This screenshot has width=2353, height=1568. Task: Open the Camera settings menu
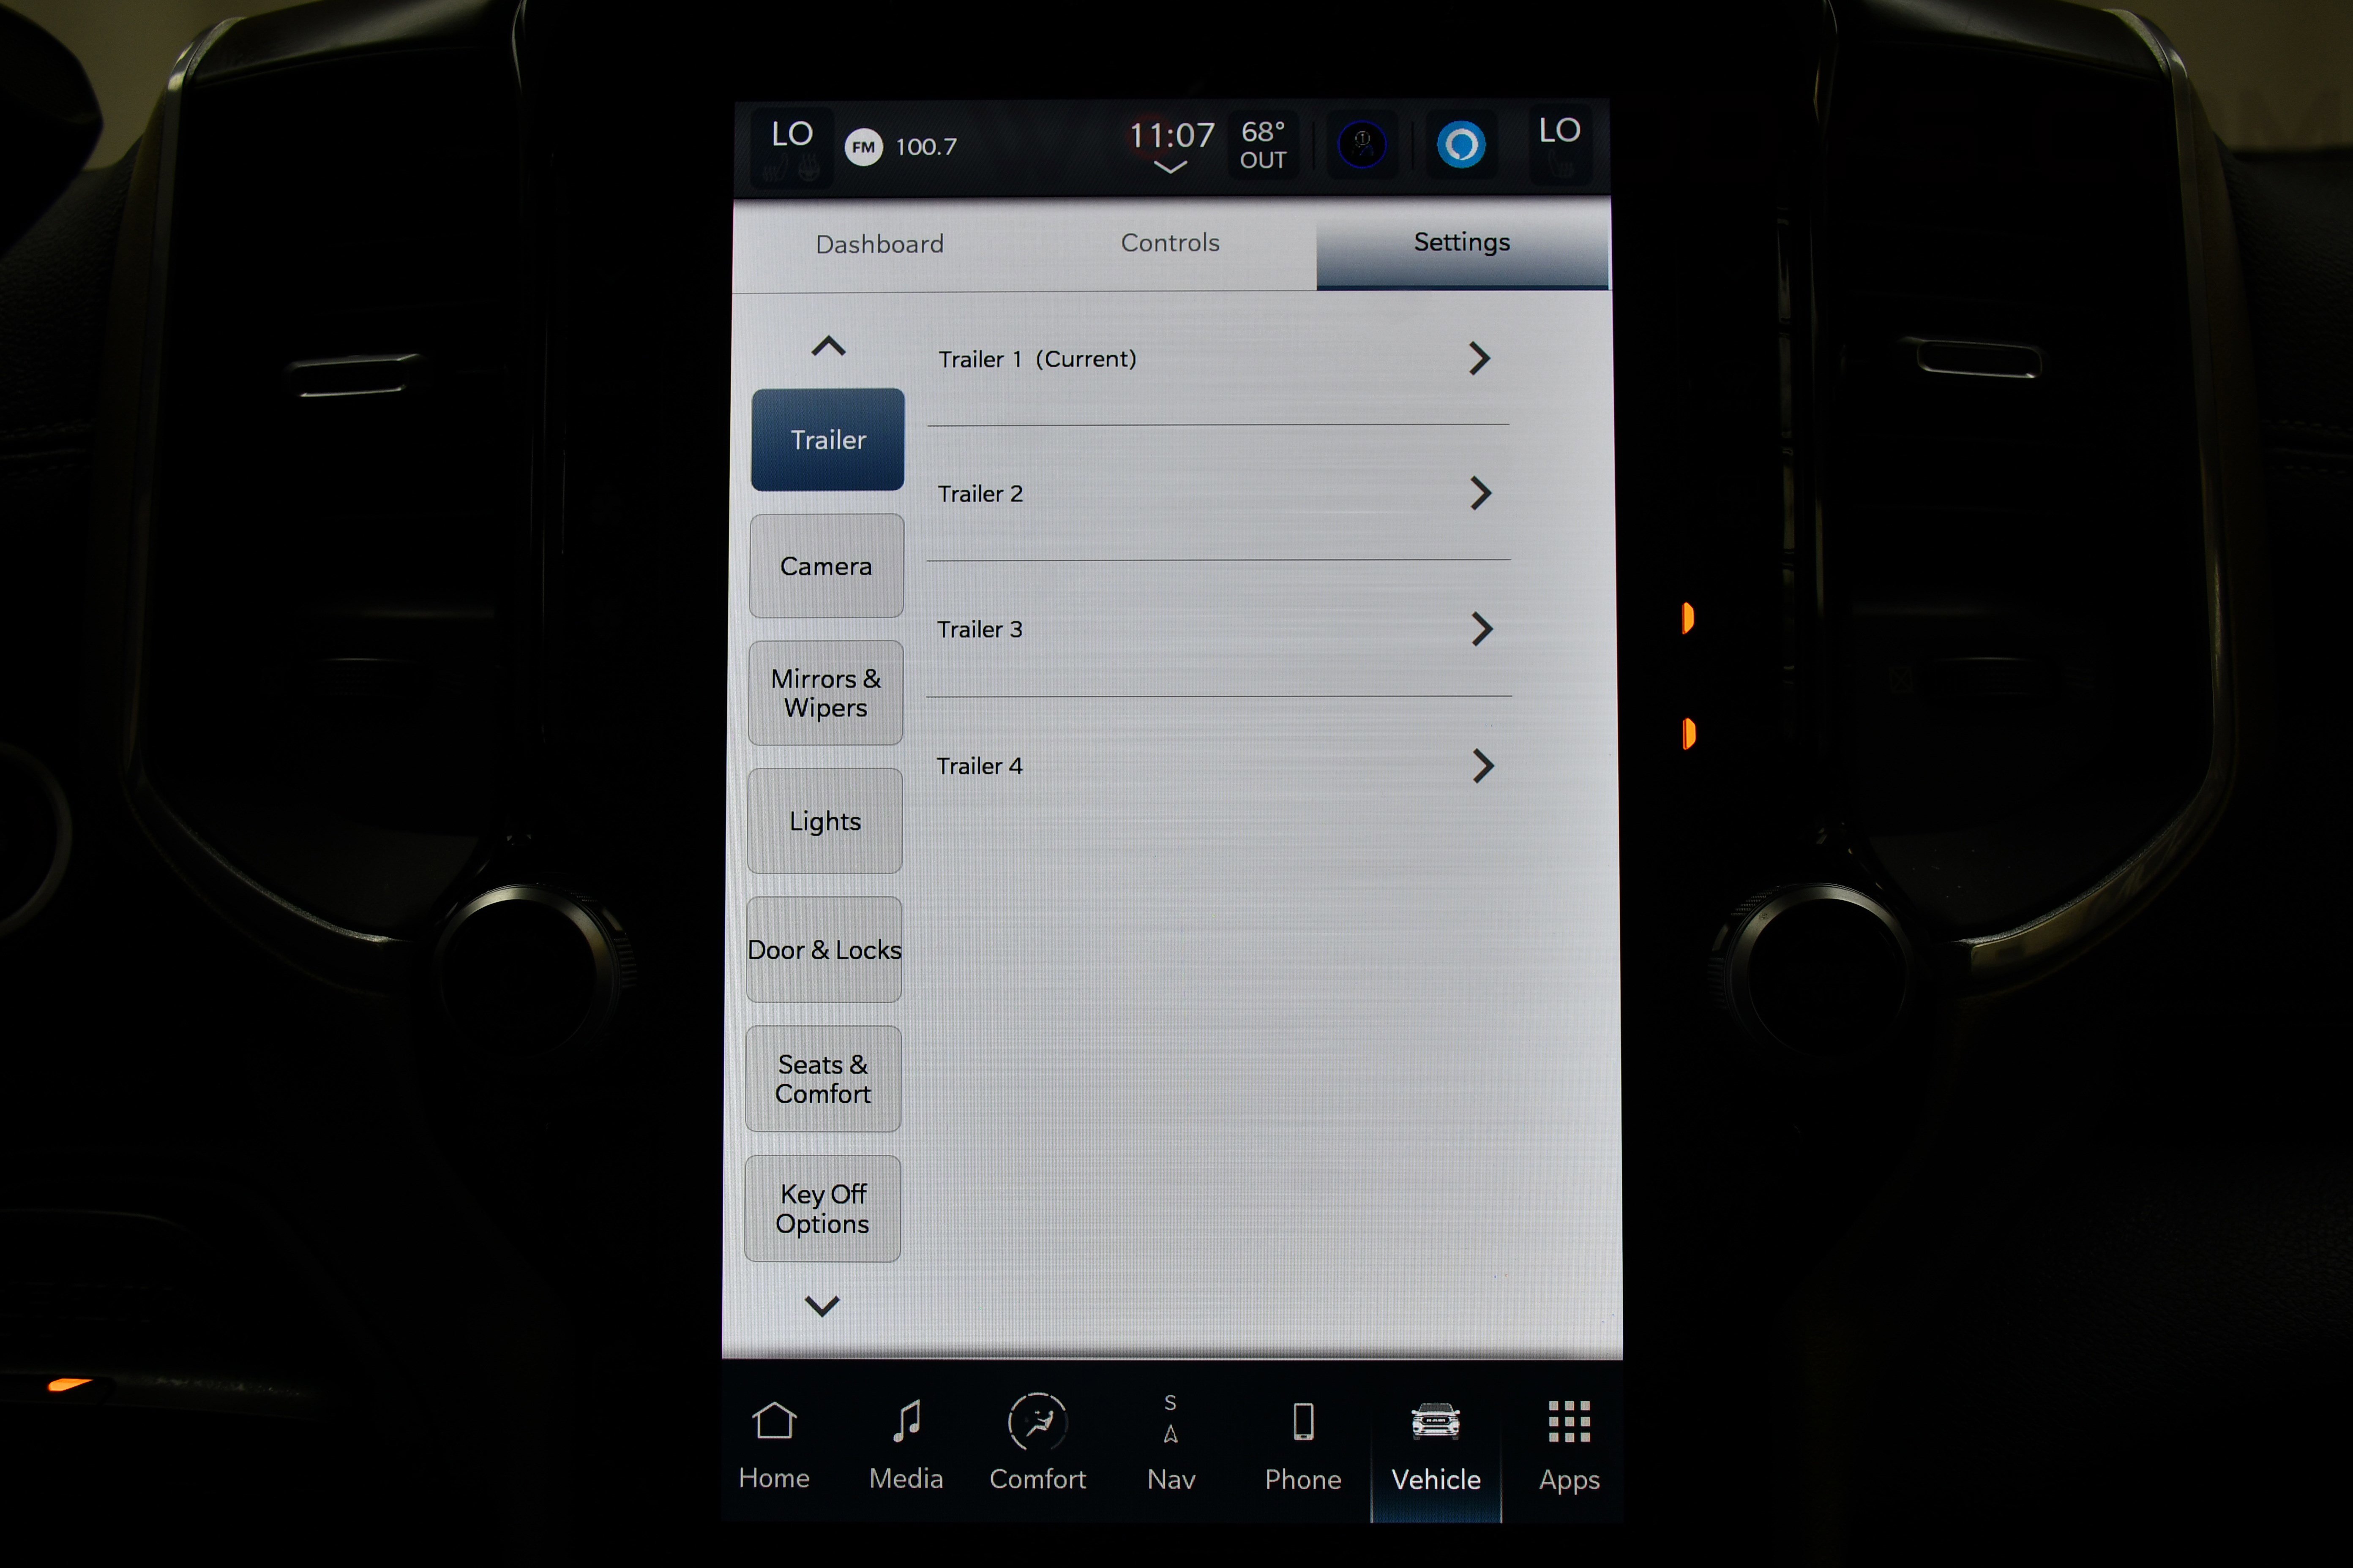tap(824, 565)
